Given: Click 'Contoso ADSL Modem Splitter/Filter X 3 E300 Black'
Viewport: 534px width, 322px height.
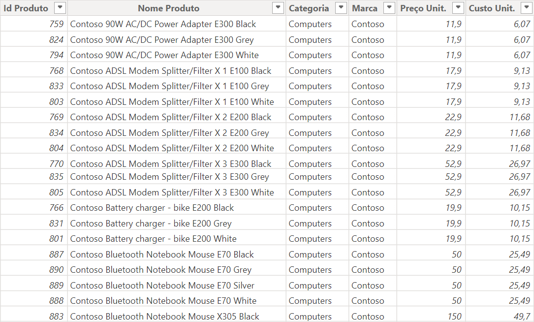Looking at the screenshot, I should click(x=171, y=164).
